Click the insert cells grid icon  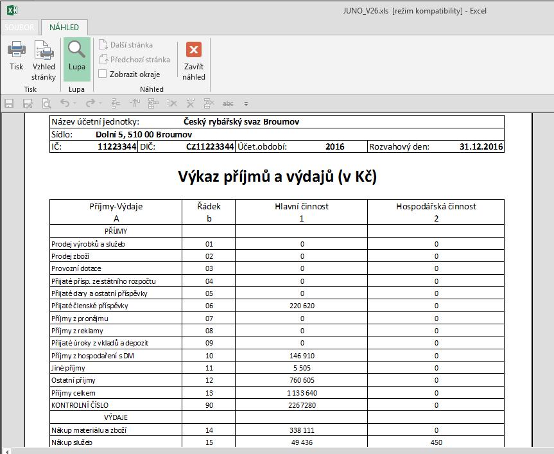(x=153, y=103)
